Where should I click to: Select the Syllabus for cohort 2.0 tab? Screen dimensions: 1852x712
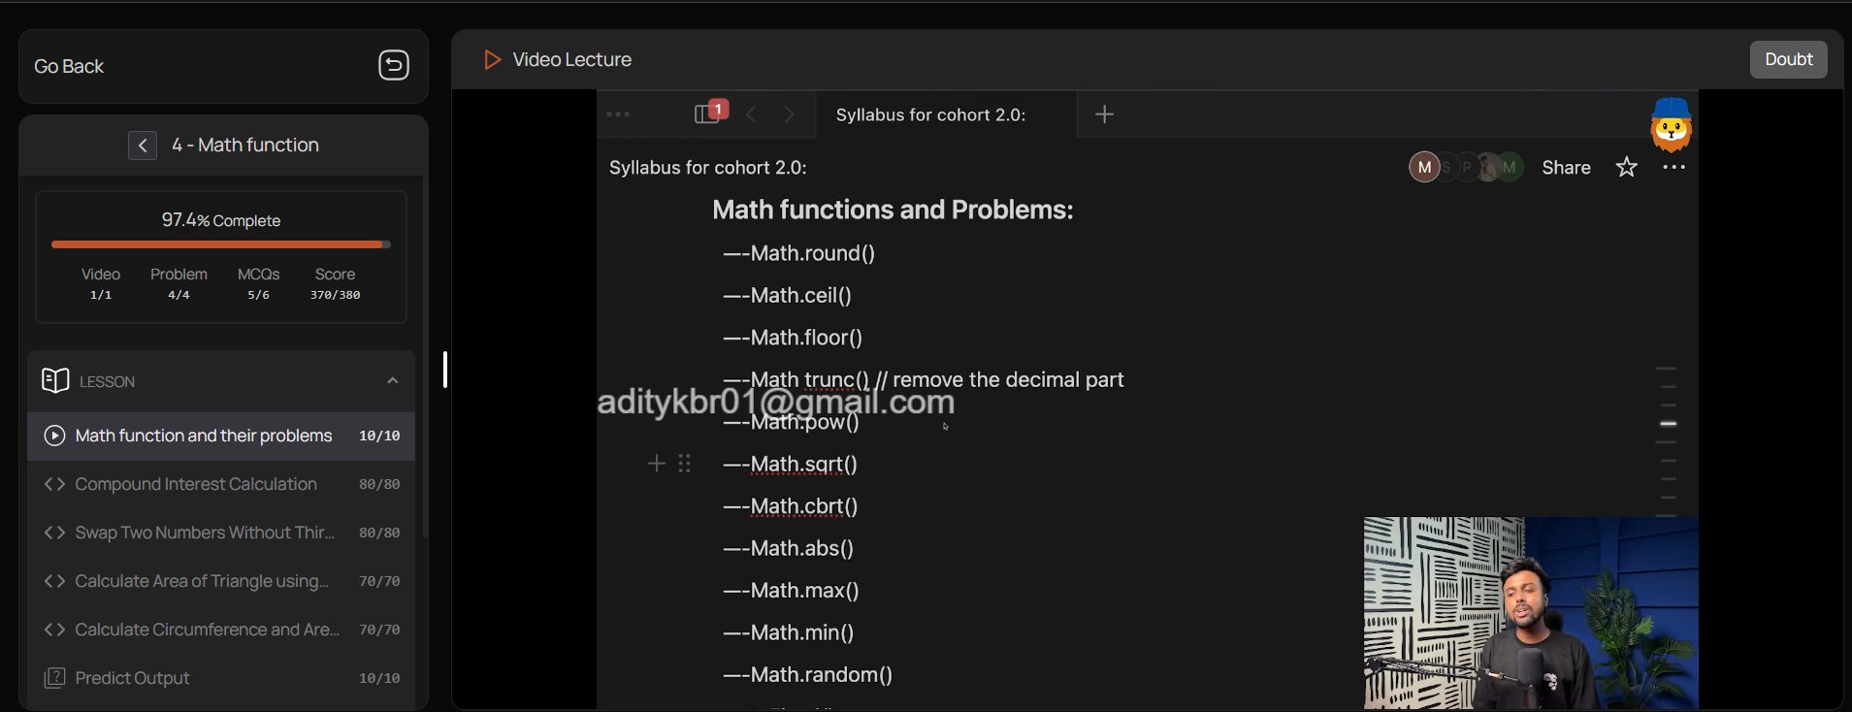[930, 114]
